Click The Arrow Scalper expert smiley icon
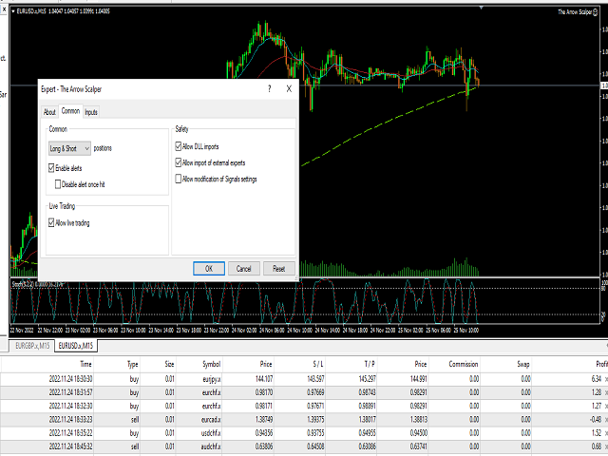This screenshot has height=456, width=608. (x=596, y=12)
